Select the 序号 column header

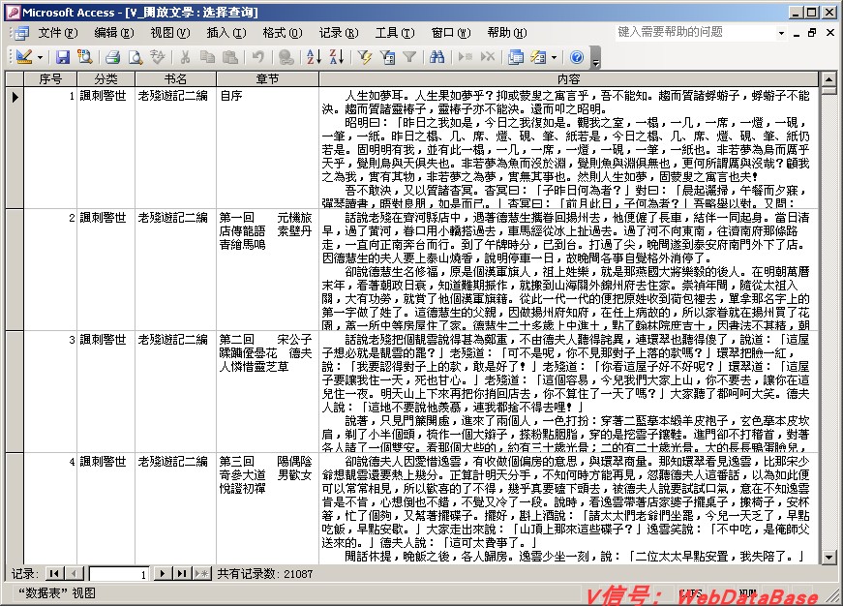(x=50, y=79)
